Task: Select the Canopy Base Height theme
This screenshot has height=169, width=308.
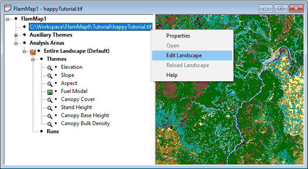Action: pos(85,115)
